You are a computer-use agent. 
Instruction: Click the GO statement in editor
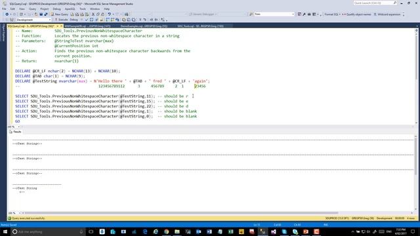tap(18, 121)
